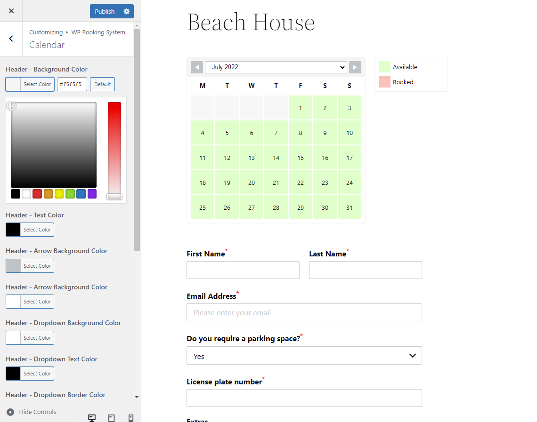Select July 15 on the calendar
The width and height of the screenshot is (537, 422).
tap(301, 158)
